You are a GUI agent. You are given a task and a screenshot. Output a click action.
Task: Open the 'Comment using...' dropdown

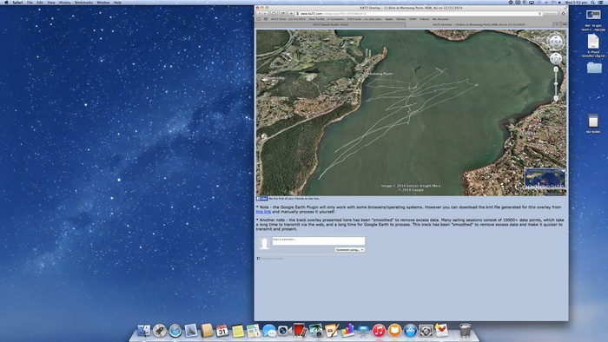tap(350, 250)
